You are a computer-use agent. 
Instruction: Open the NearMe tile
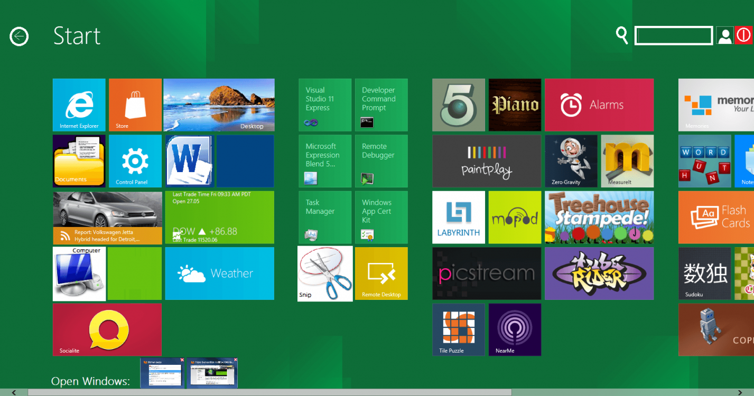pyautogui.click(x=515, y=329)
